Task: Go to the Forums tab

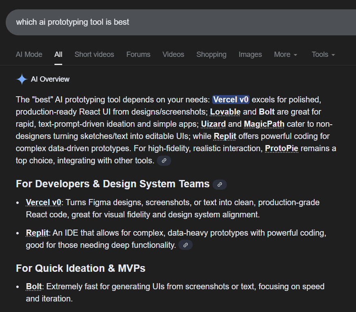Action: tap(138, 54)
